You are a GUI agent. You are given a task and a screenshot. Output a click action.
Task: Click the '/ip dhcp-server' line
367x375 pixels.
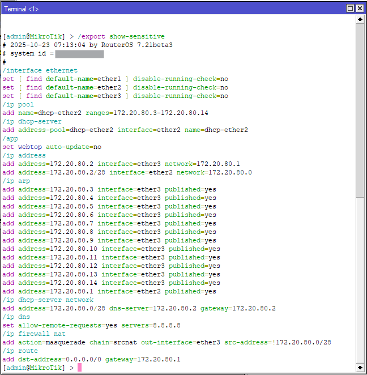click(x=32, y=121)
